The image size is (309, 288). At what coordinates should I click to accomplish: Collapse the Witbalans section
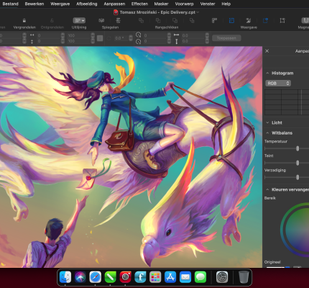click(x=267, y=132)
